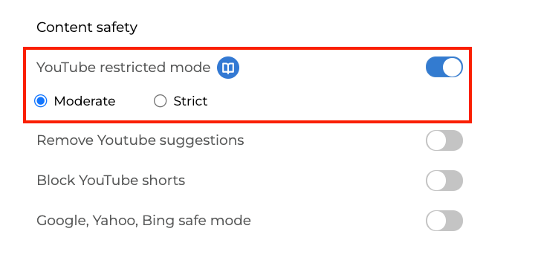
Task: Click the YouTube restricted mode label
Action: click(x=123, y=68)
